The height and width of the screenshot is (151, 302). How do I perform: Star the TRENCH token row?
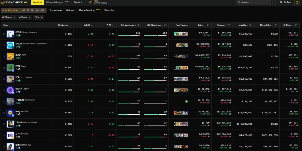pos(4,102)
